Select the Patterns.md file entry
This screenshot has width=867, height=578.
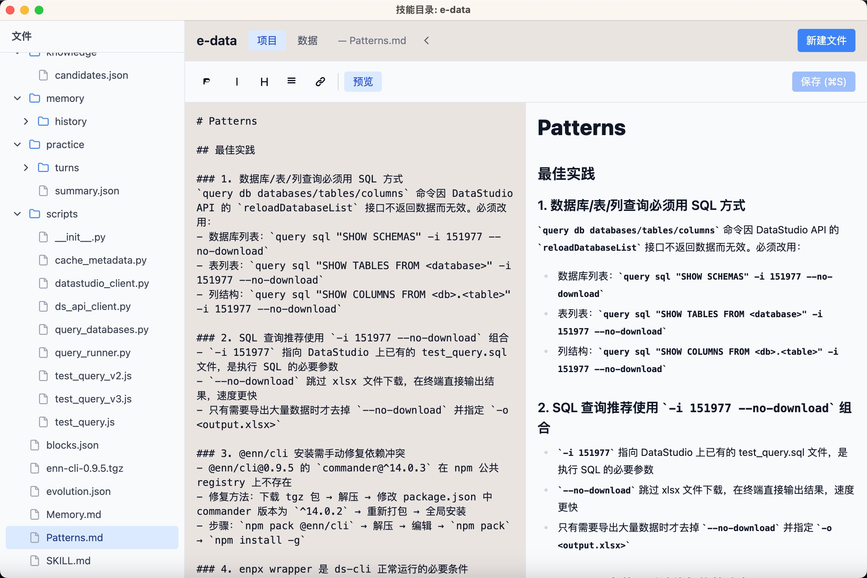point(92,538)
